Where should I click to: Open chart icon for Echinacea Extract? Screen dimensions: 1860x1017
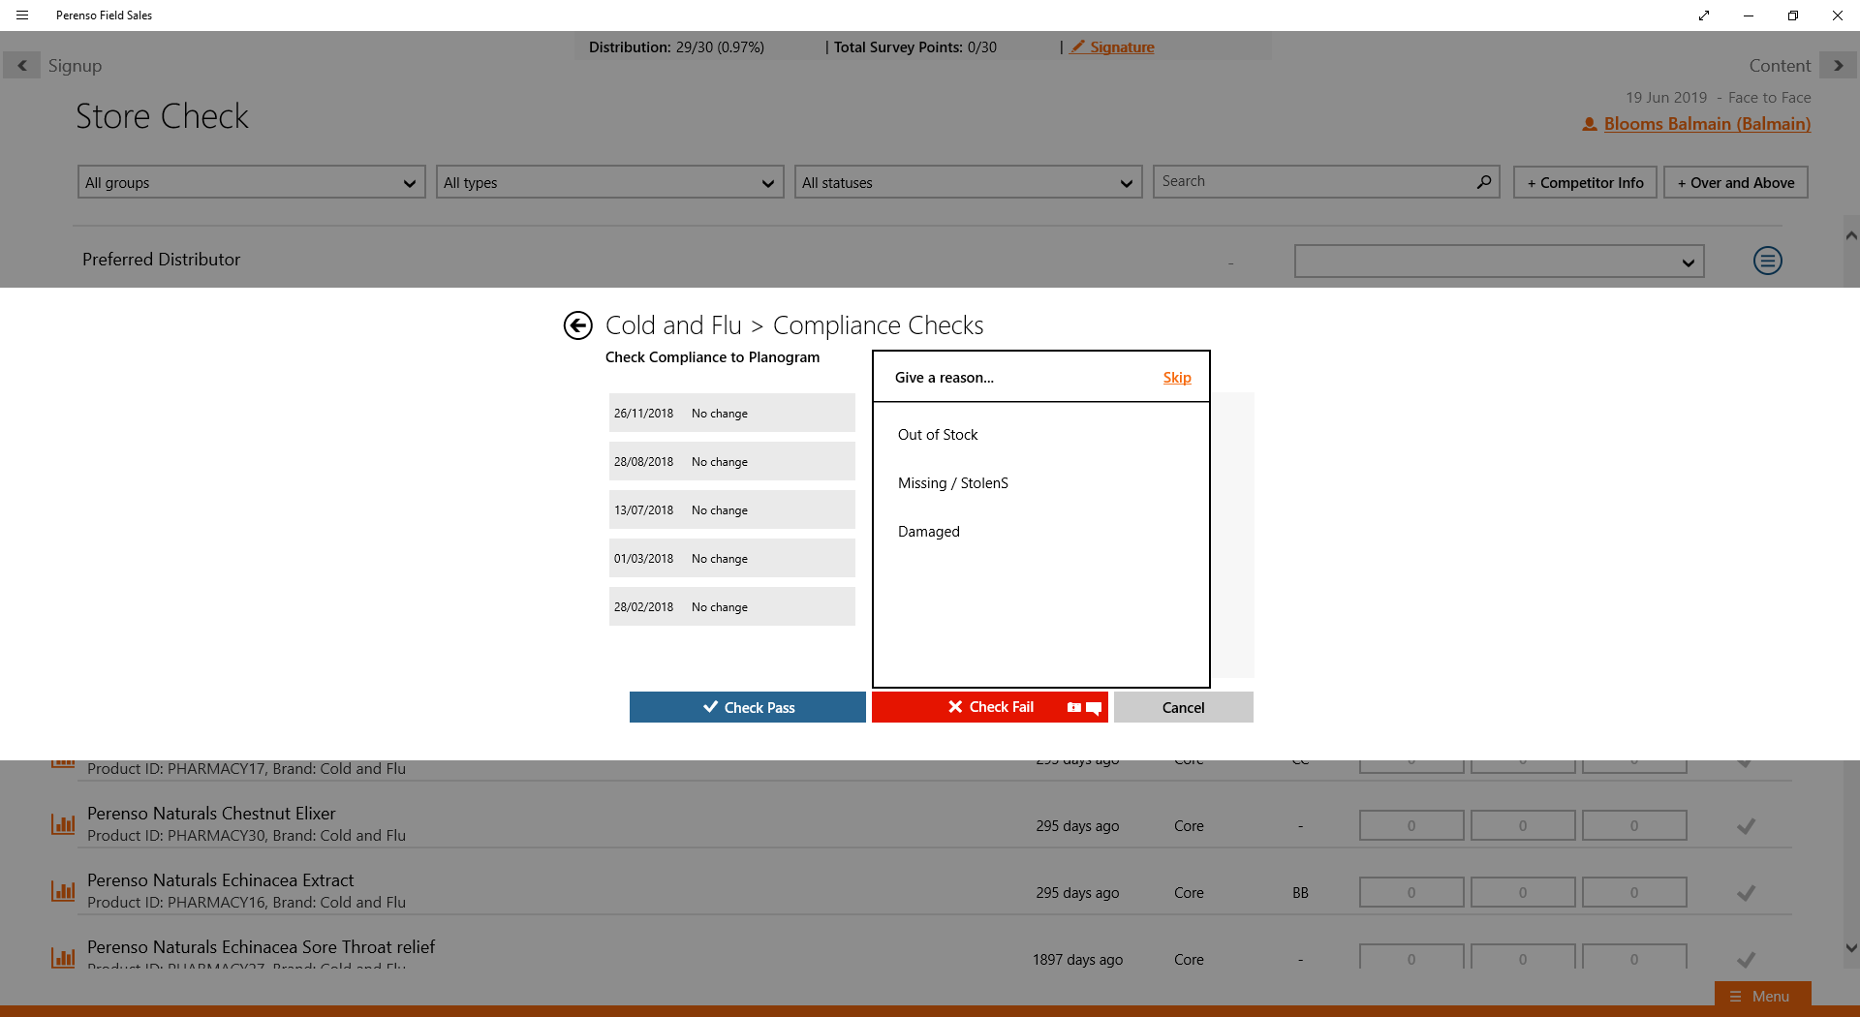63,891
